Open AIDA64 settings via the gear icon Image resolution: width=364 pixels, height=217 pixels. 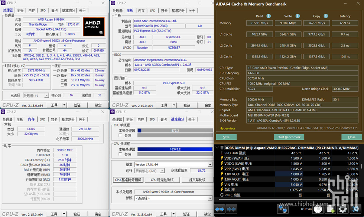pyautogui.click(x=343, y=210)
